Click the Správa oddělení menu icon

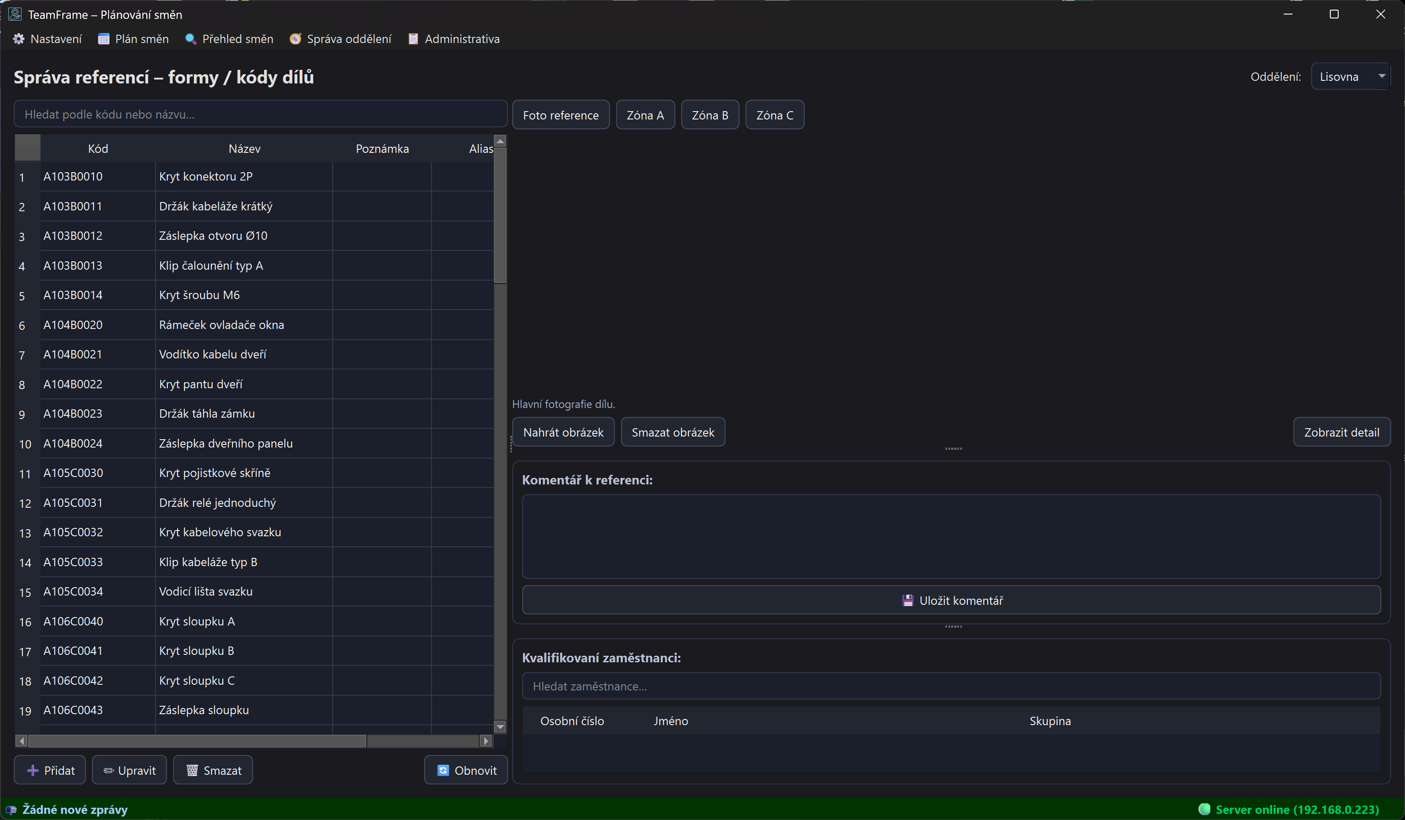pos(295,39)
